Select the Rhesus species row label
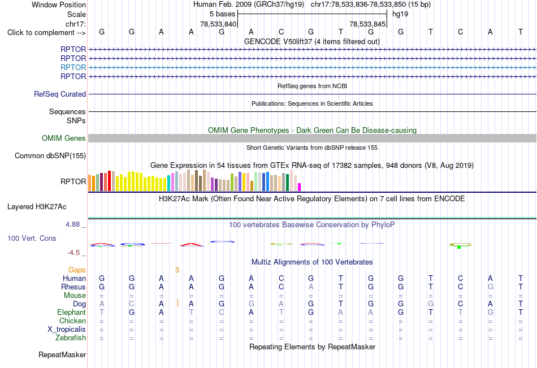 coord(73,287)
